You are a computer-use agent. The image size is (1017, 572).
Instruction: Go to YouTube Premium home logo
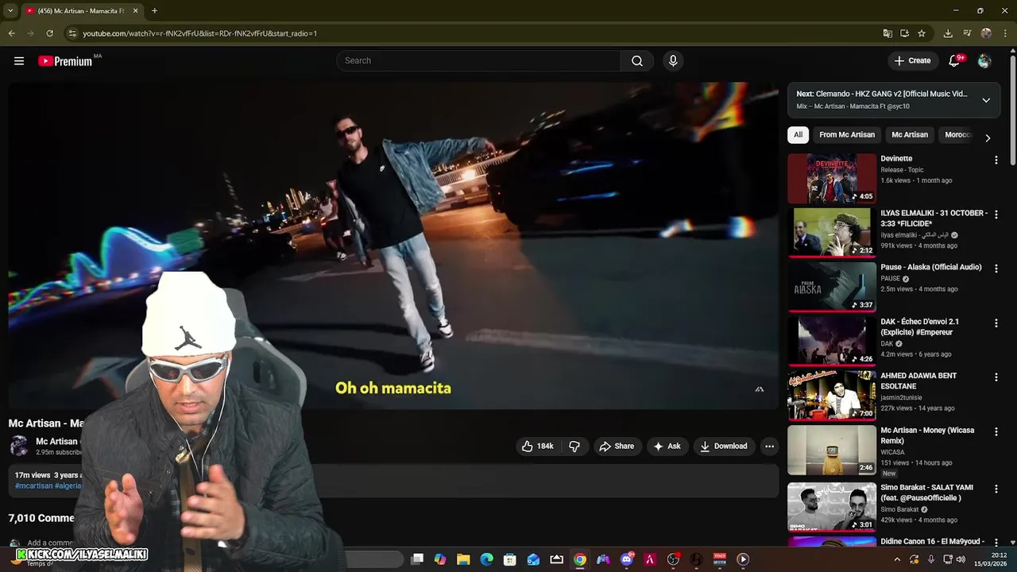[x=65, y=61]
